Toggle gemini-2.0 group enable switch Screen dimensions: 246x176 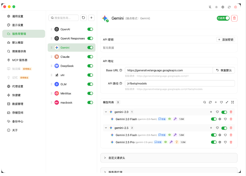coord(224,112)
